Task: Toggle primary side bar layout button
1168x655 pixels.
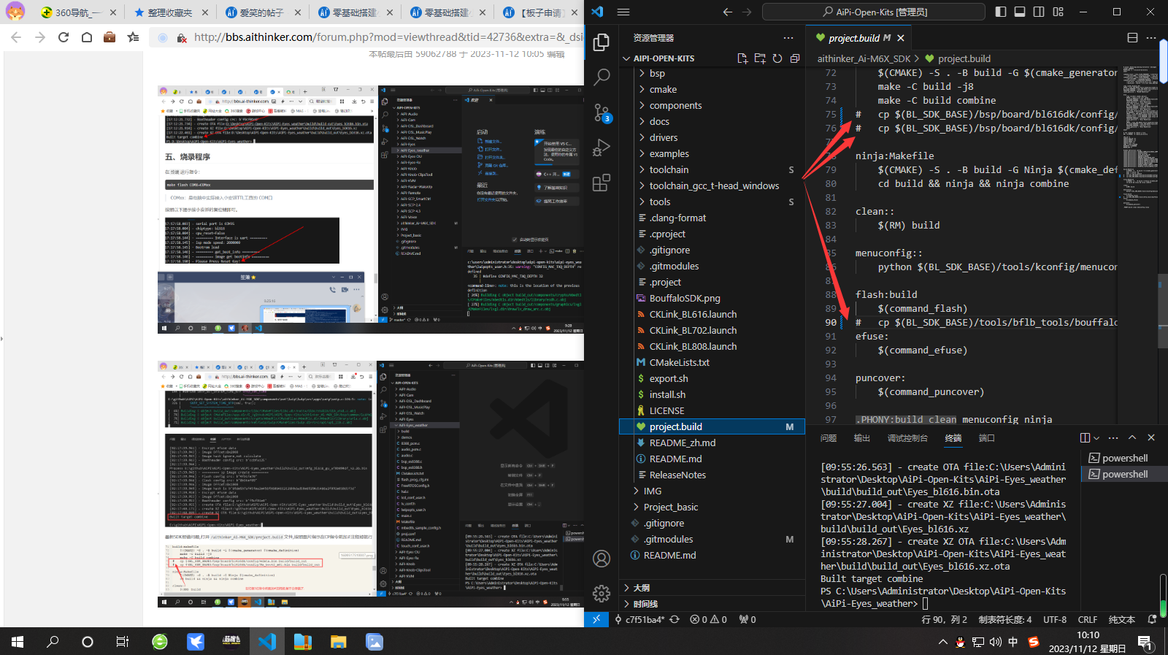Action: tap(1001, 12)
